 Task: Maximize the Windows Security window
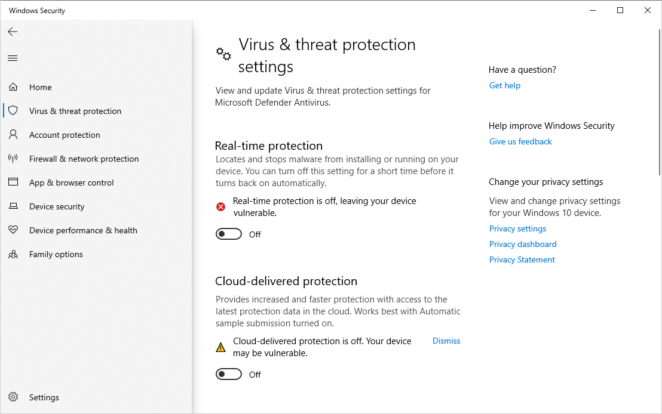620,10
